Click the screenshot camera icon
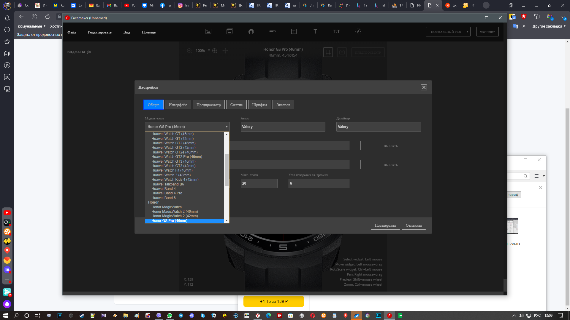This screenshot has height=320, width=570. pyautogui.click(x=342, y=52)
